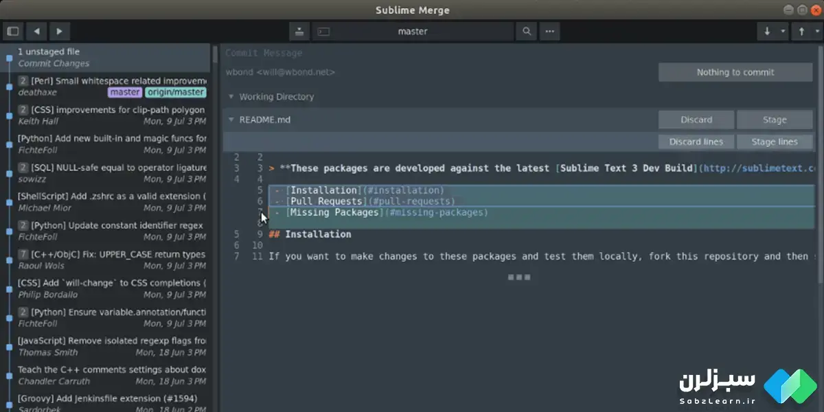Toggle the sidebar panel icon

click(12, 31)
